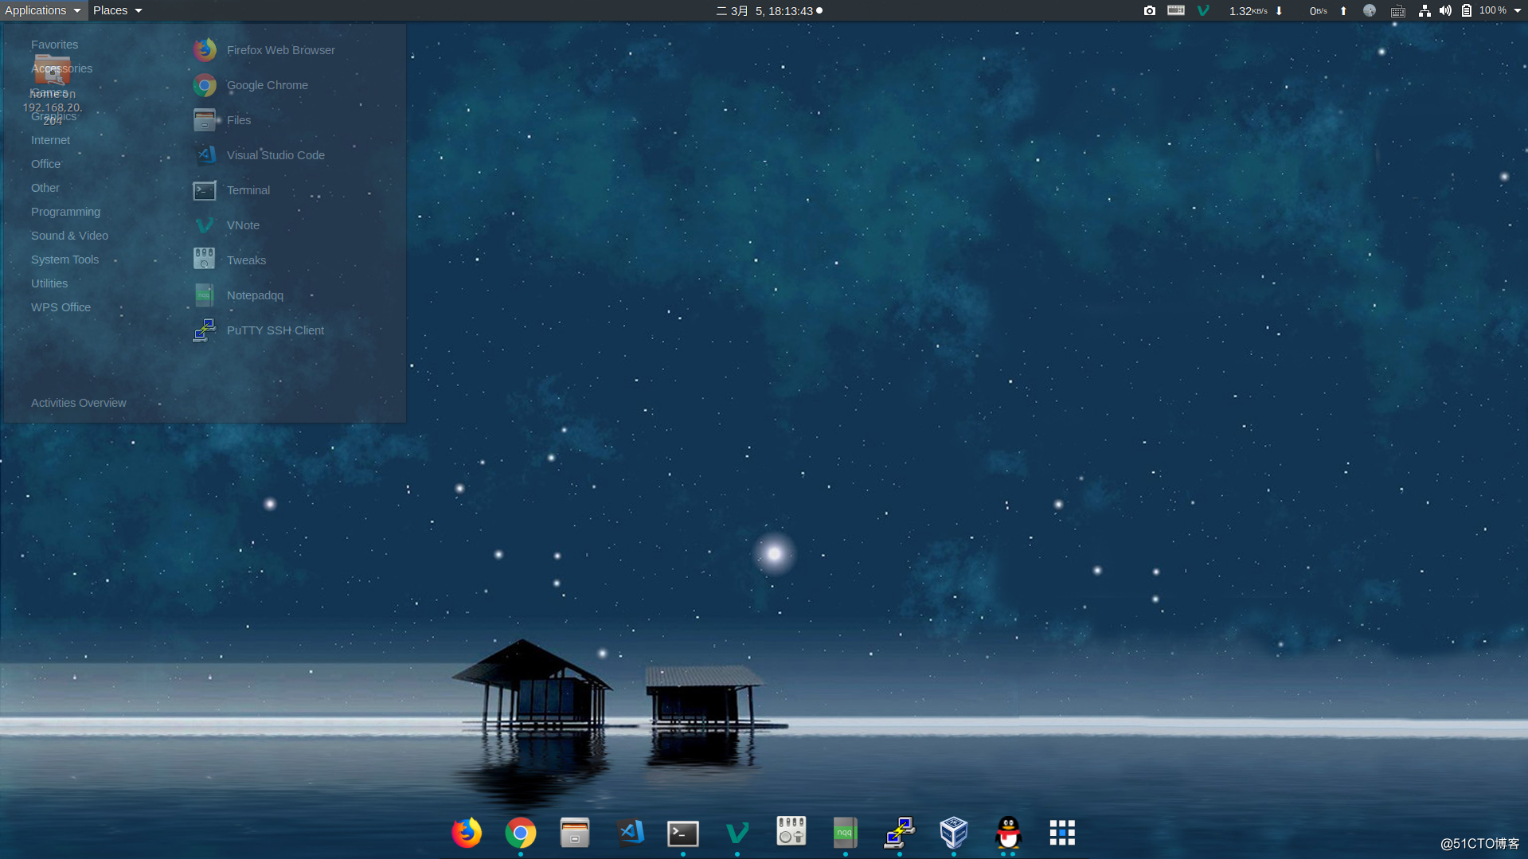Open Firefox icon in the bottom dock
The width and height of the screenshot is (1528, 859).
(467, 833)
